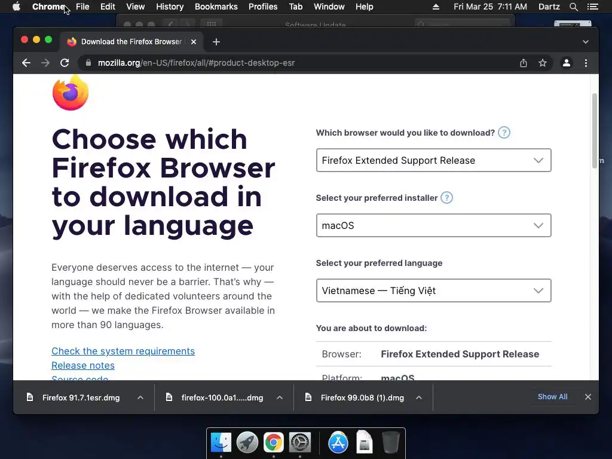This screenshot has width=612, height=459.
Task: Close the downloads bar
Action: point(588,397)
